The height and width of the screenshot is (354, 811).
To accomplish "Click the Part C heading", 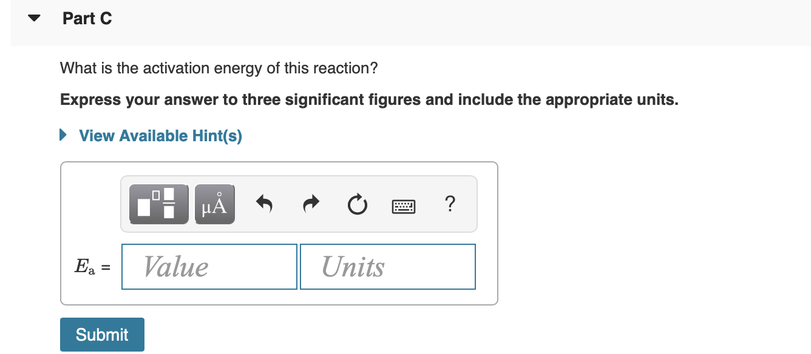I will click(x=86, y=18).
